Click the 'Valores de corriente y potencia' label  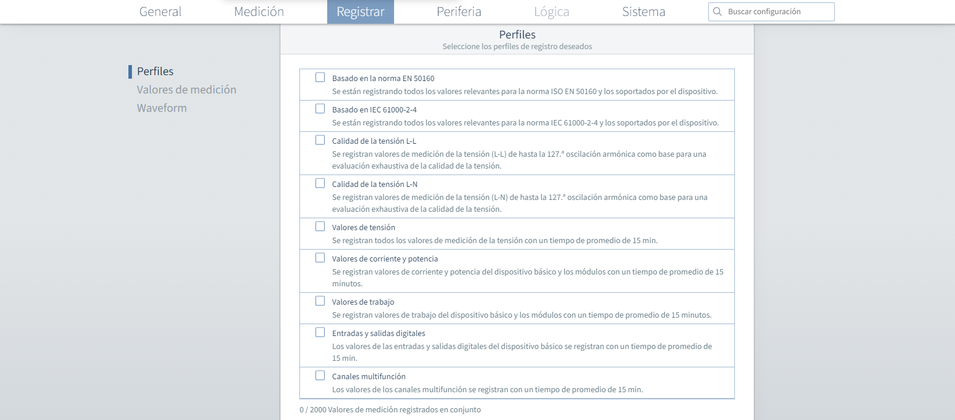385,259
